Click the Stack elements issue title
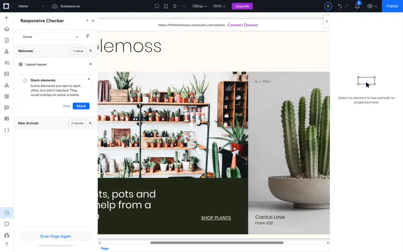Screen dimensions: 403x252 [43, 80]
